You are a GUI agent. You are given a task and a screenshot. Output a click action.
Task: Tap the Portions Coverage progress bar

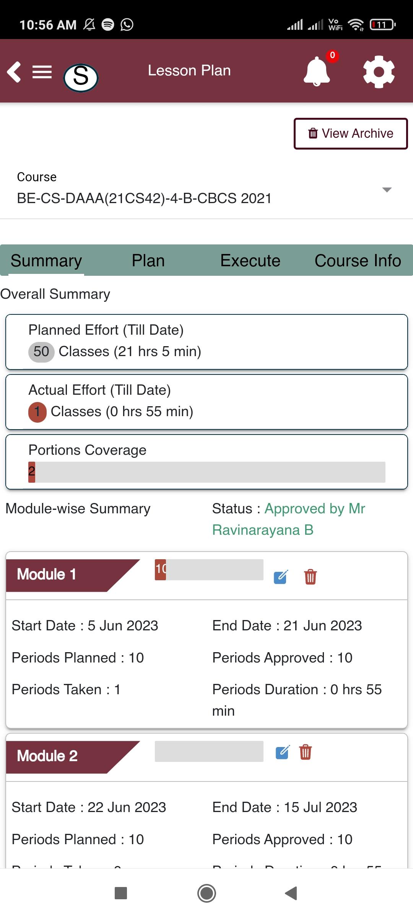pyautogui.click(x=207, y=472)
